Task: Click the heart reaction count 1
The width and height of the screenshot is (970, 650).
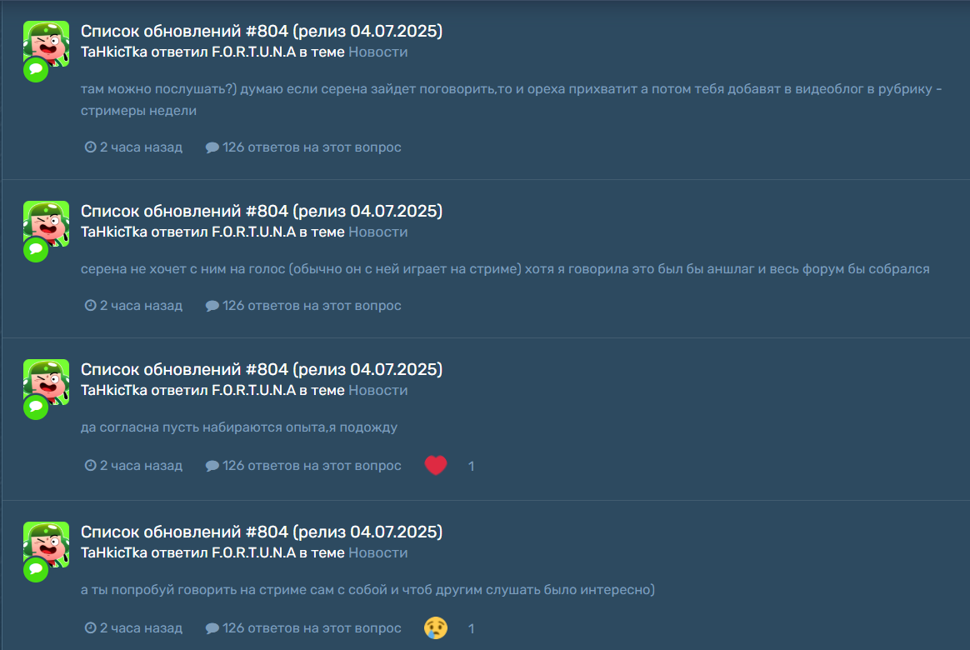Action: tap(472, 467)
